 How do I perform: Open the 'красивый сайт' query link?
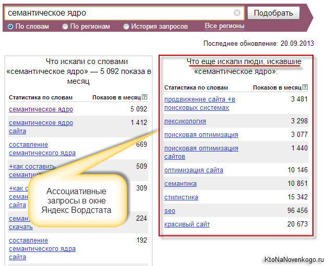coord(187,224)
